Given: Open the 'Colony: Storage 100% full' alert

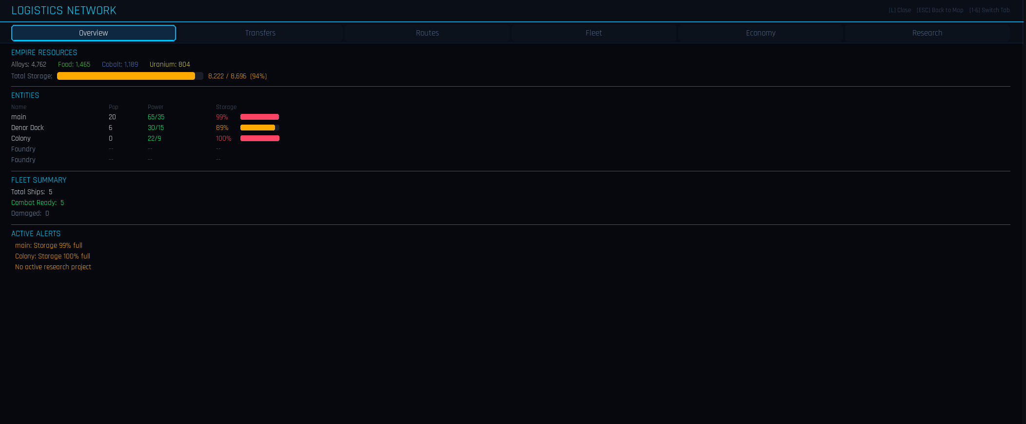Looking at the screenshot, I should point(53,256).
